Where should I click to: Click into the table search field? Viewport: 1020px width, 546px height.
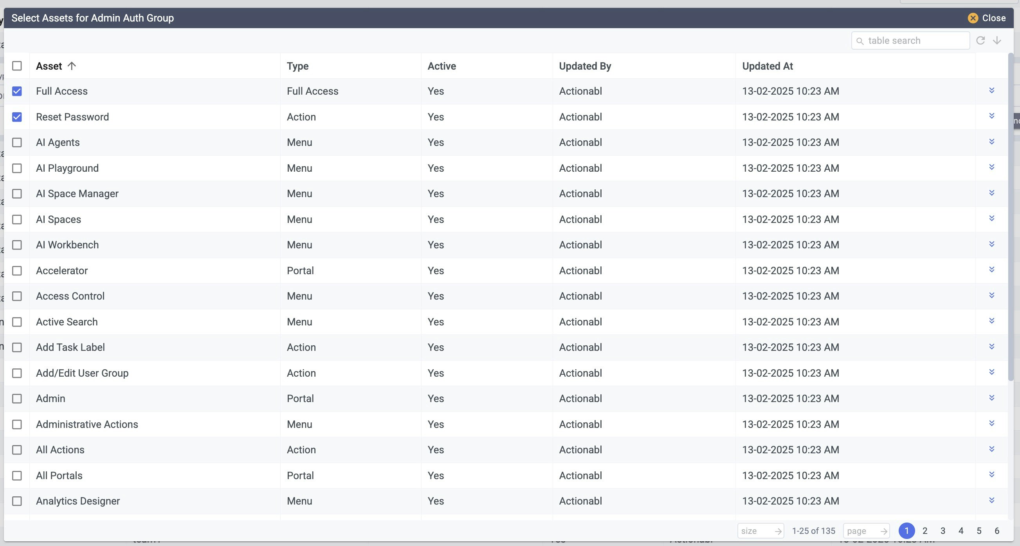[x=915, y=41]
